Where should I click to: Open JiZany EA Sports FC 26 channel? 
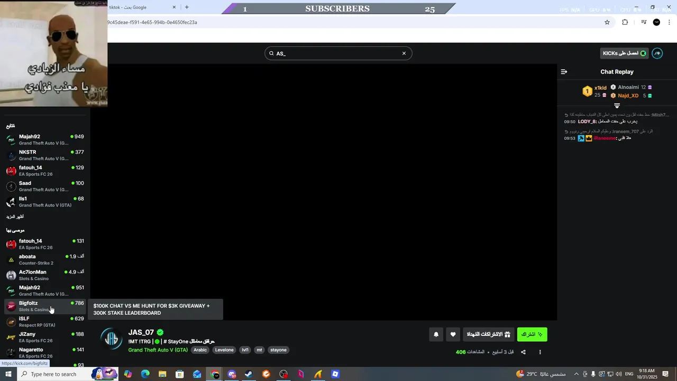45,337
